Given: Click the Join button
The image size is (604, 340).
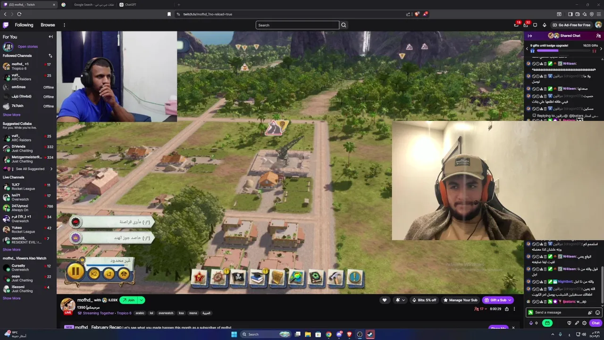Looking at the screenshot, I should pyautogui.click(x=128, y=300).
